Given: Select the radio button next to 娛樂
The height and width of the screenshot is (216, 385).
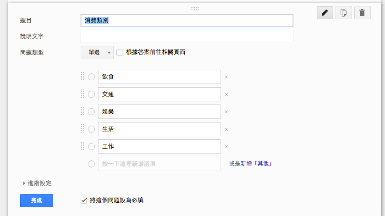Looking at the screenshot, I should [x=92, y=112].
